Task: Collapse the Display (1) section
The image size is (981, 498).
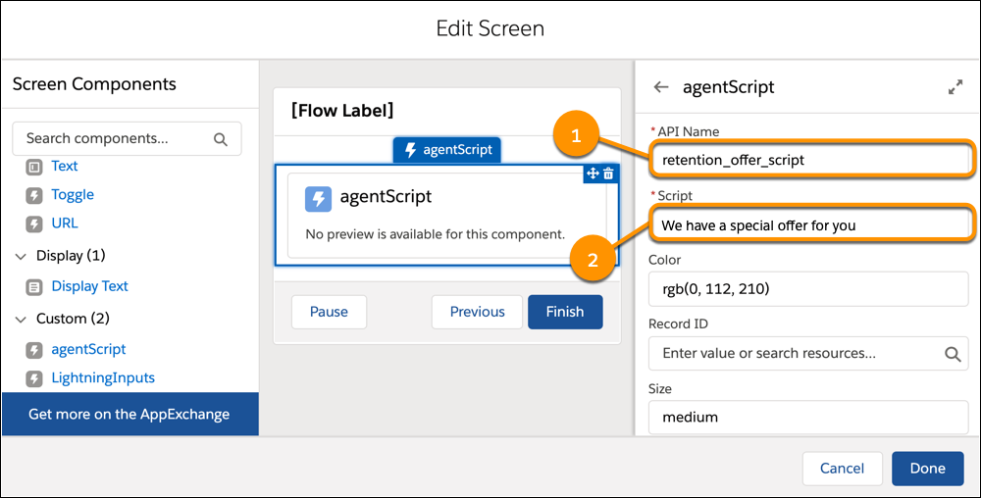Action: (21, 256)
